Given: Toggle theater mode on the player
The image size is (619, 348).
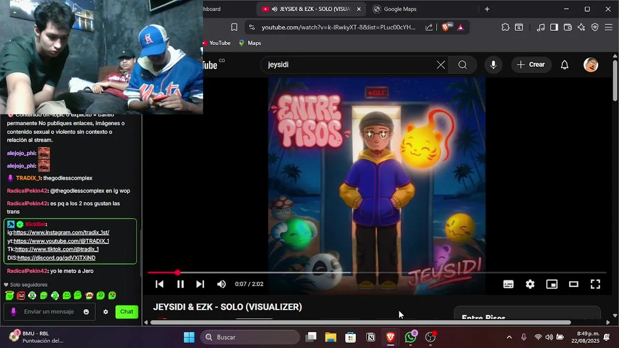Looking at the screenshot, I should point(574,284).
